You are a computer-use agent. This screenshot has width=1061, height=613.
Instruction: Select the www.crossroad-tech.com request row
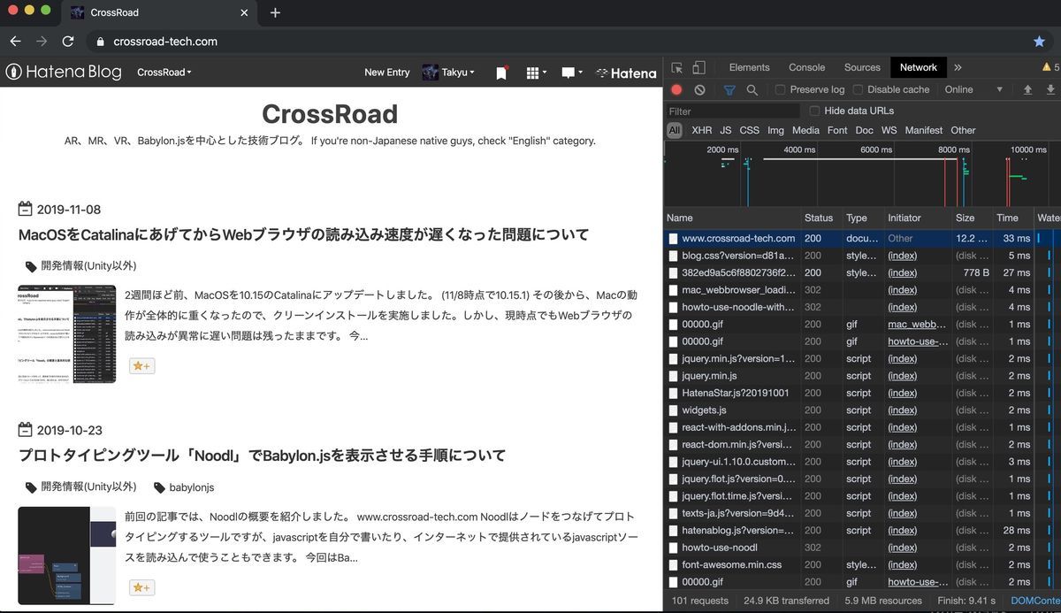click(x=862, y=238)
